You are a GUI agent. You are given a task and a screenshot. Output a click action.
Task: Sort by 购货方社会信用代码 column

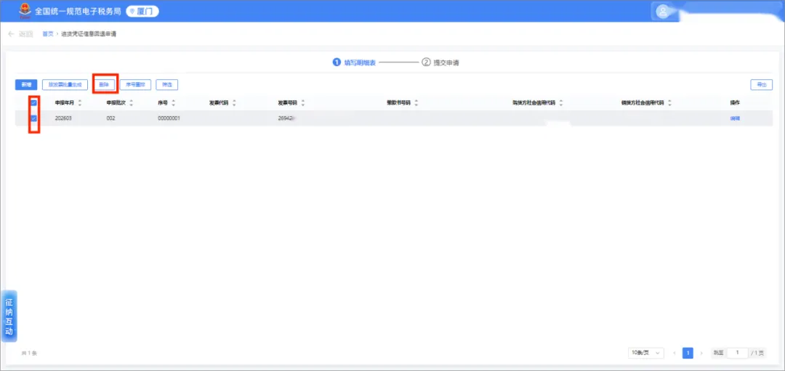560,102
